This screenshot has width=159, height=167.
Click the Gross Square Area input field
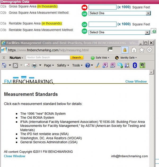(103, 7)
